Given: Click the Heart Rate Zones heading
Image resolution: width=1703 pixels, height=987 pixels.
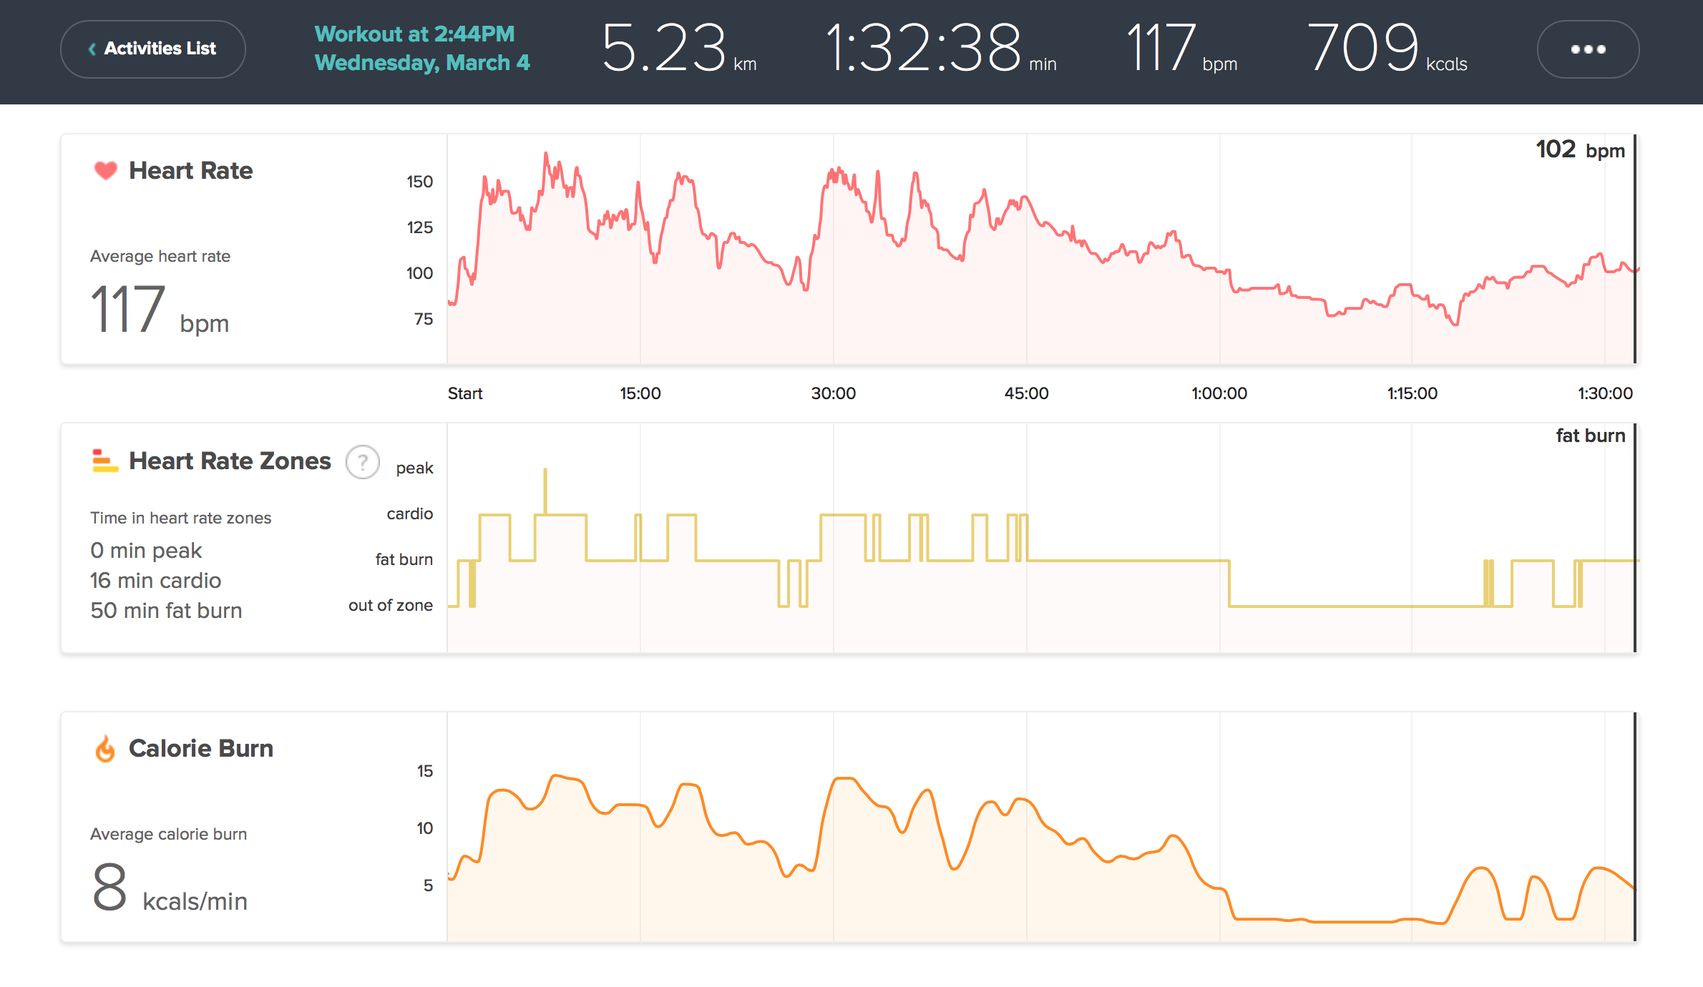Looking at the screenshot, I should coord(230,461).
